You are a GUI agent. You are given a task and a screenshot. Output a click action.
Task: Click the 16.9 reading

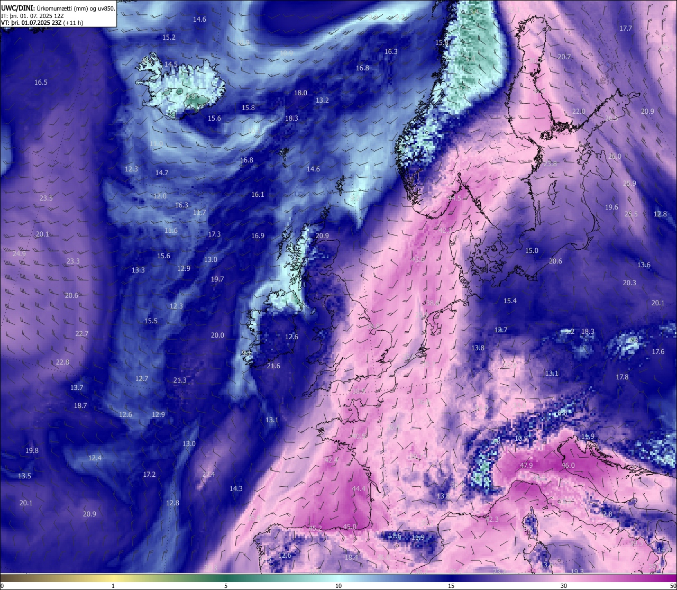258,236
